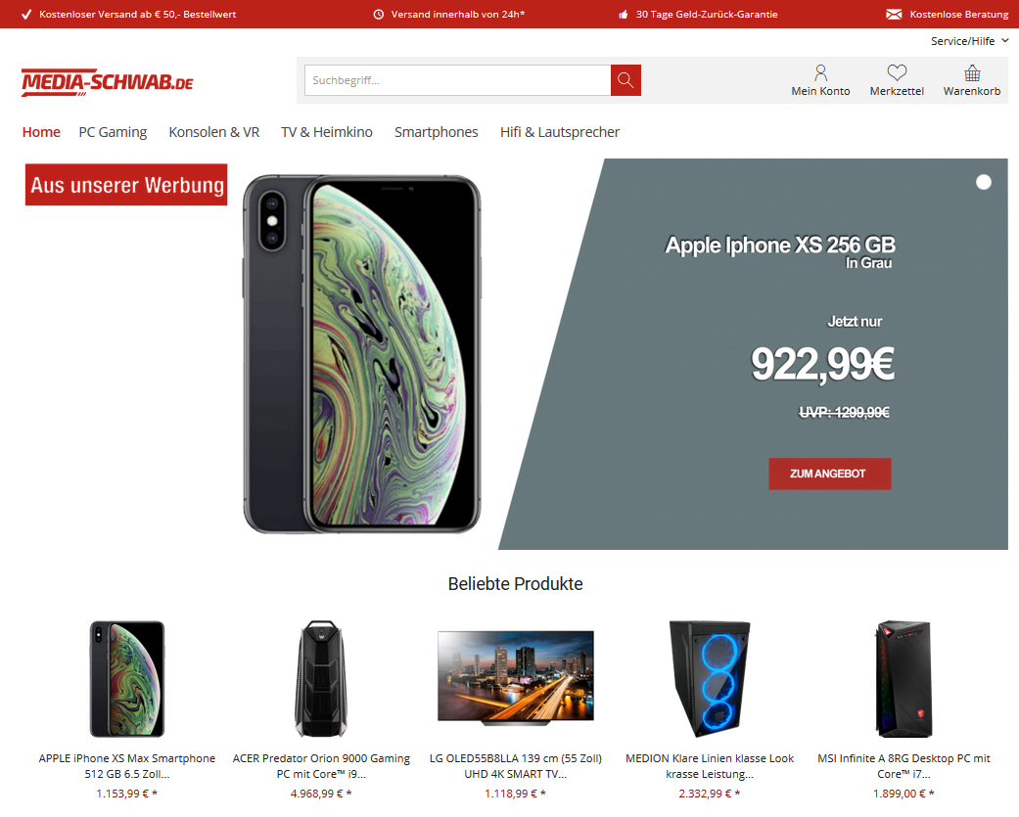This screenshot has width=1019, height=817.
Task: Open Hifi & Lautsprecher category
Action: coord(560,132)
